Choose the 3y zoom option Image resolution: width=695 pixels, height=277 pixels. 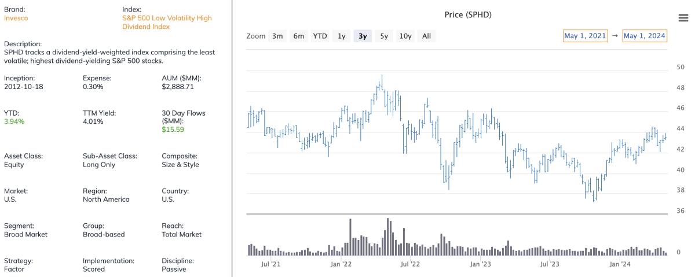(x=363, y=36)
